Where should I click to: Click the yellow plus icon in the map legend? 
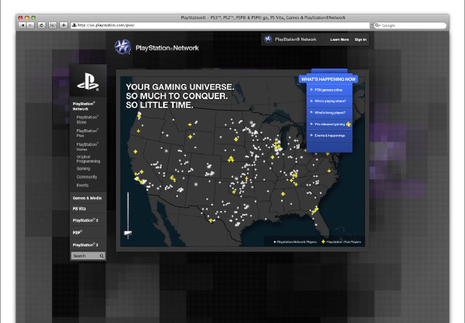tap(323, 242)
